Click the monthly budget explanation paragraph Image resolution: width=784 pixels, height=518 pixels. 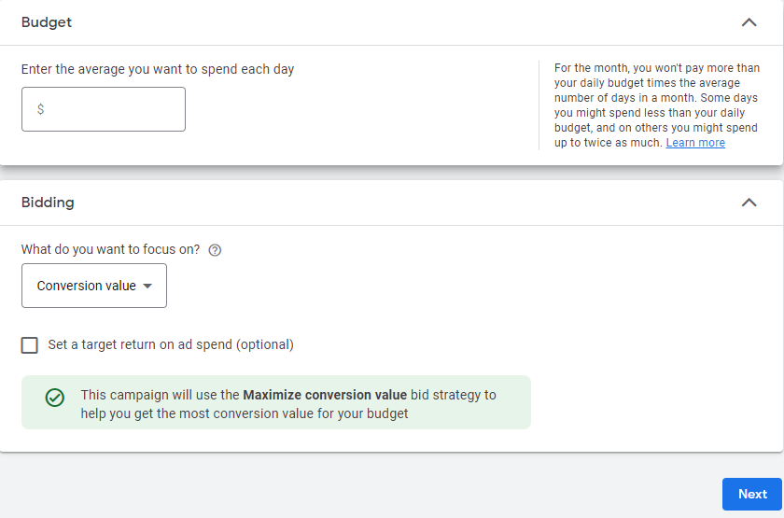pyautogui.click(x=657, y=105)
